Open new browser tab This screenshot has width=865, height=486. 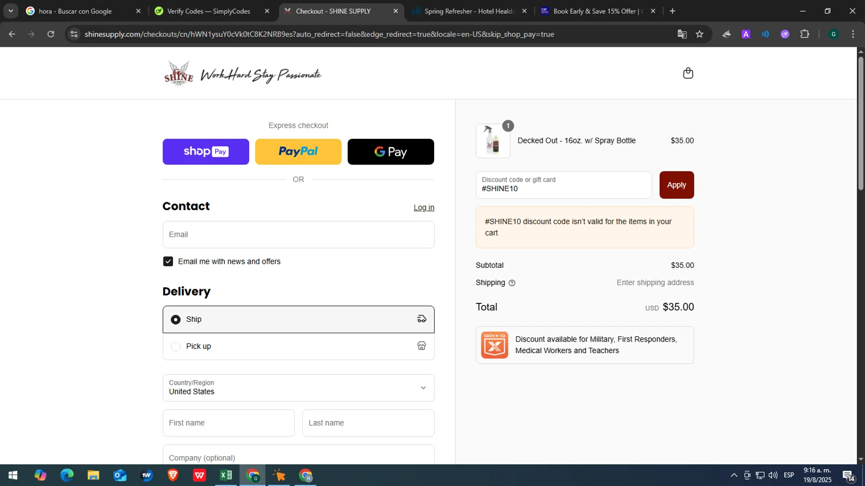[672, 11]
